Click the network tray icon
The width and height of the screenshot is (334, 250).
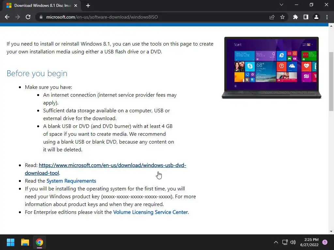[285, 242]
